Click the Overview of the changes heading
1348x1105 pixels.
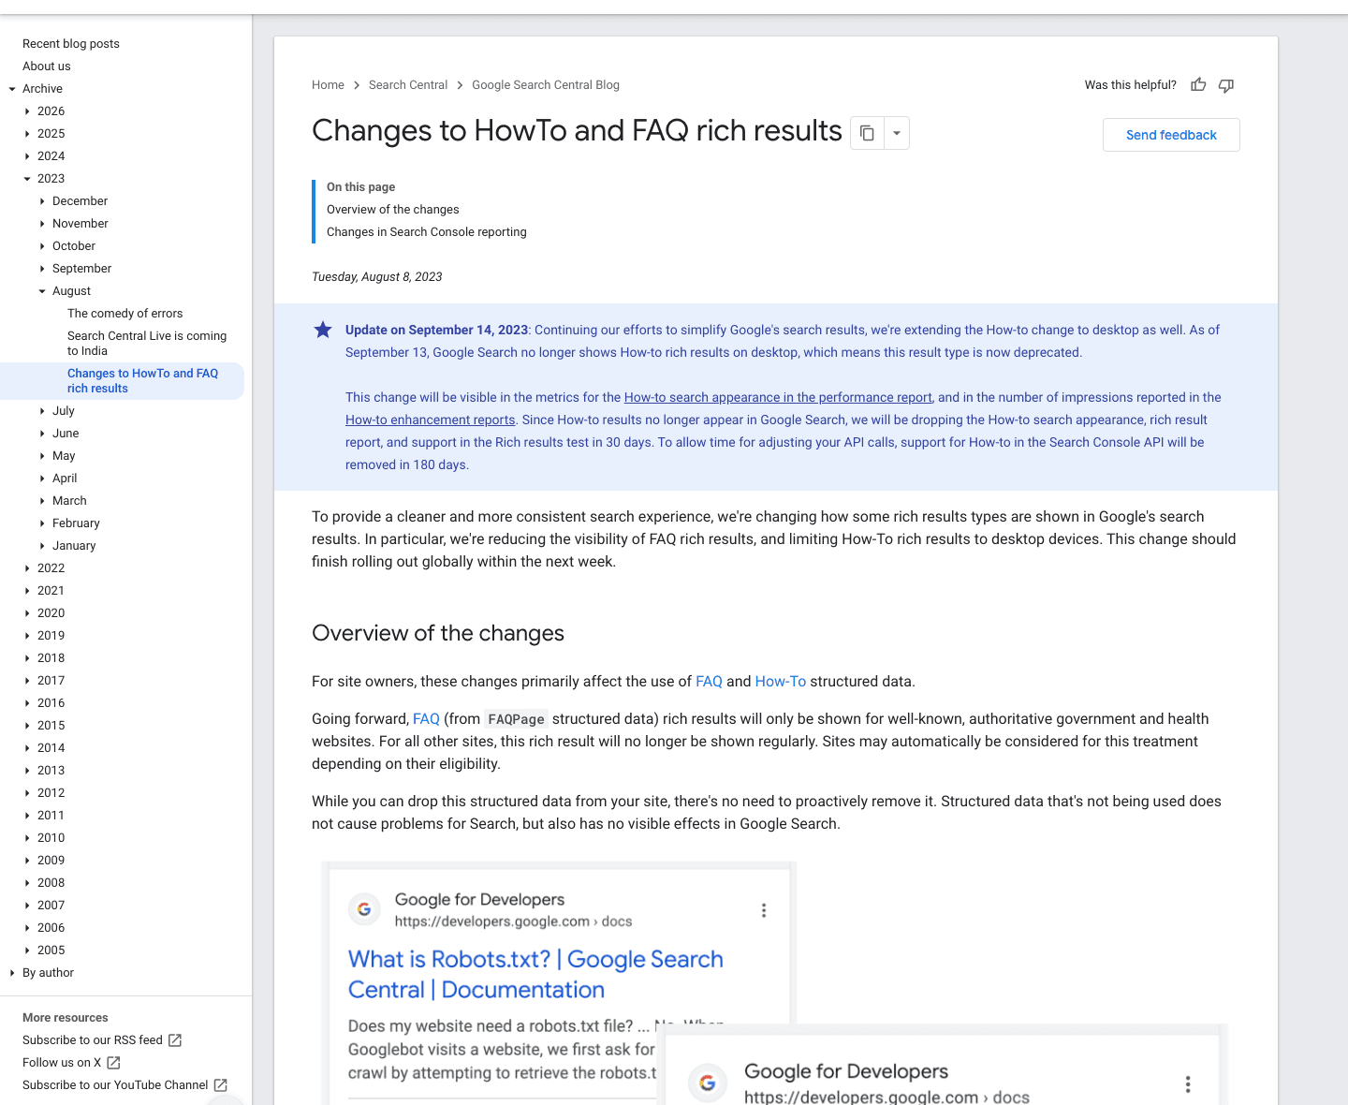point(438,633)
